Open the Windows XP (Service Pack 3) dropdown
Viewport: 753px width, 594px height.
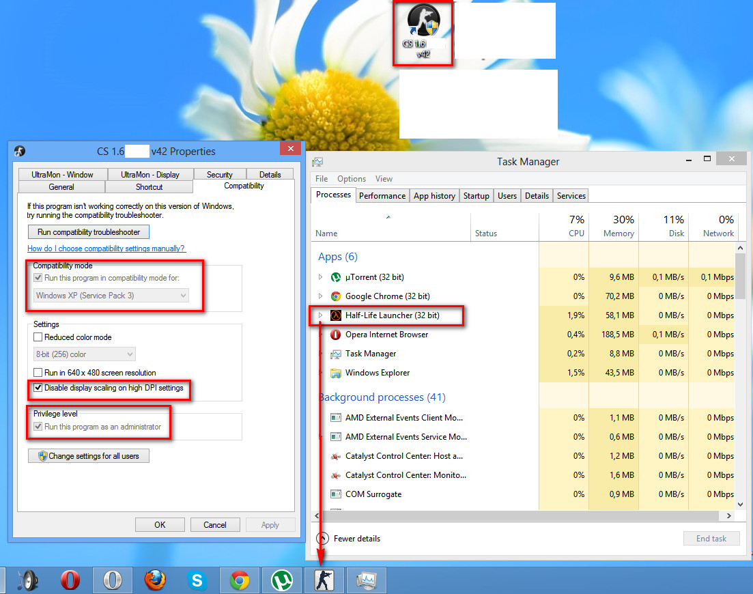pos(111,296)
